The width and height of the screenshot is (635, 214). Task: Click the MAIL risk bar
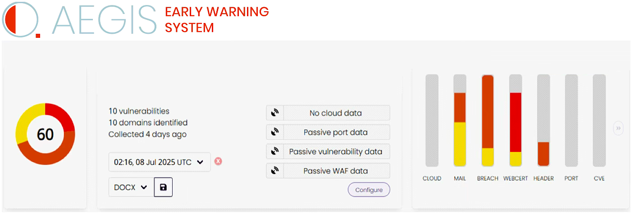tap(460, 121)
